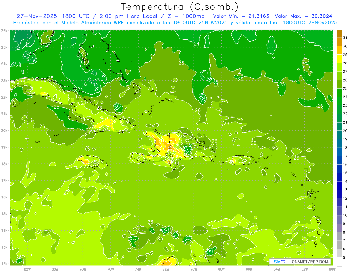Click the latitude axis label '12N'
Image resolution: width=353 pixels, height=273 pixels.
tap(4, 264)
